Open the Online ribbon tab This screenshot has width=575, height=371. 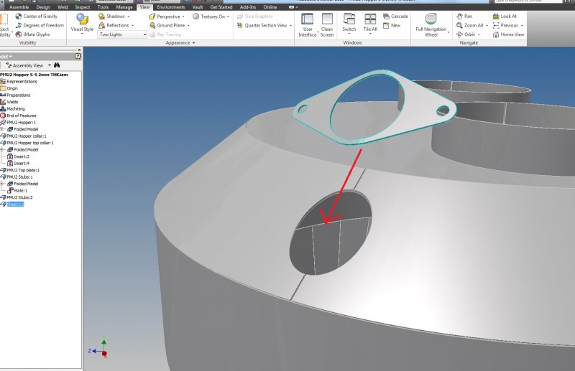coord(270,7)
